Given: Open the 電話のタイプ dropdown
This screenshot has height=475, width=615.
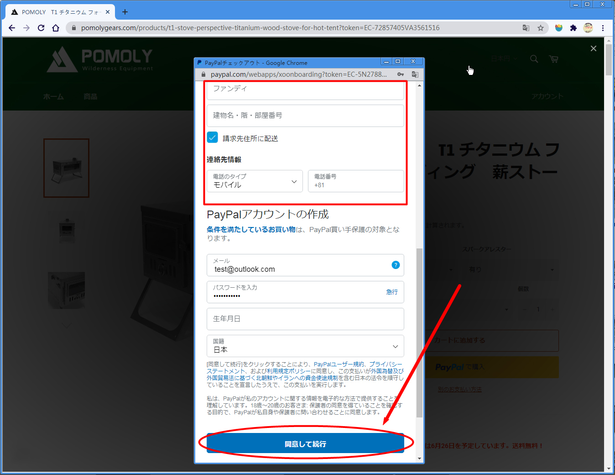Looking at the screenshot, I should point(255,181).
